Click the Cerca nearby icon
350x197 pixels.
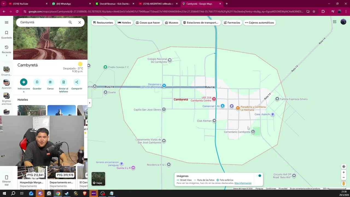[50, 82]
